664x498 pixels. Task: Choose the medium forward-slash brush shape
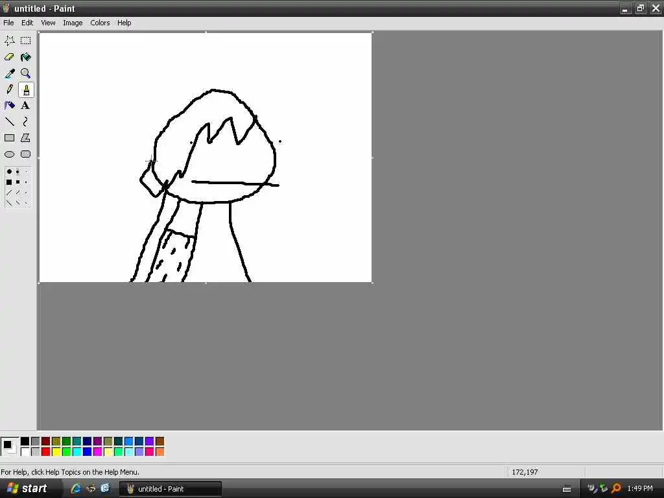(18, 193)
